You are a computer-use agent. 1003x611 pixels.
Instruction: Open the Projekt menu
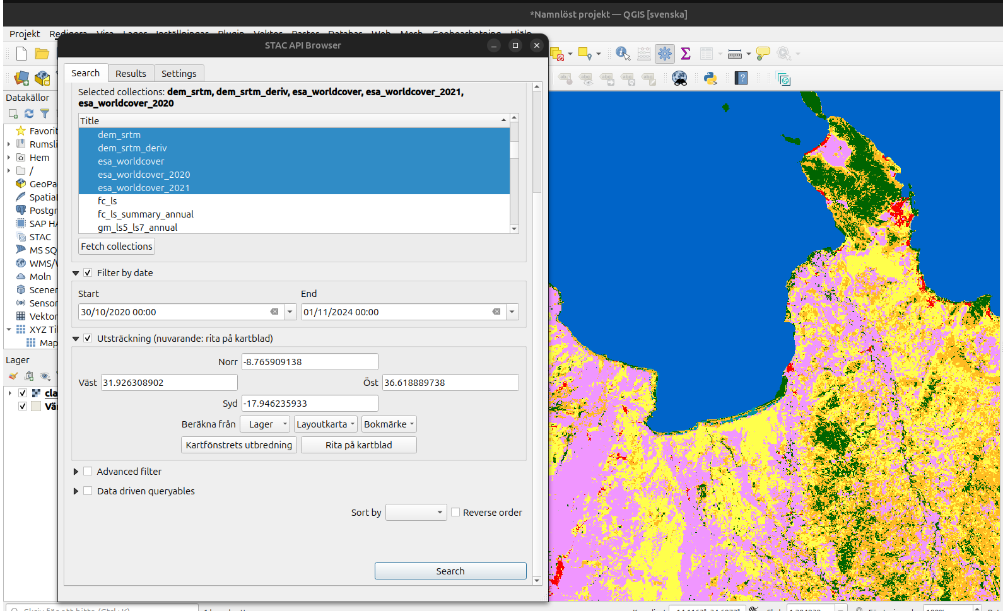(25, 33)
